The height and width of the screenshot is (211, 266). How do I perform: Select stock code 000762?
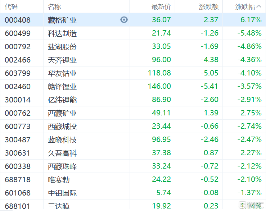coord(18,113)
